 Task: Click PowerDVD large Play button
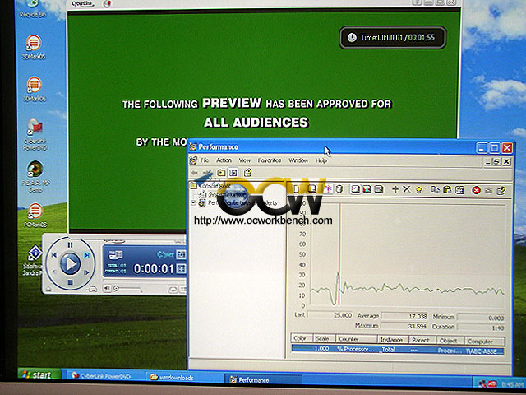(70, 263)
